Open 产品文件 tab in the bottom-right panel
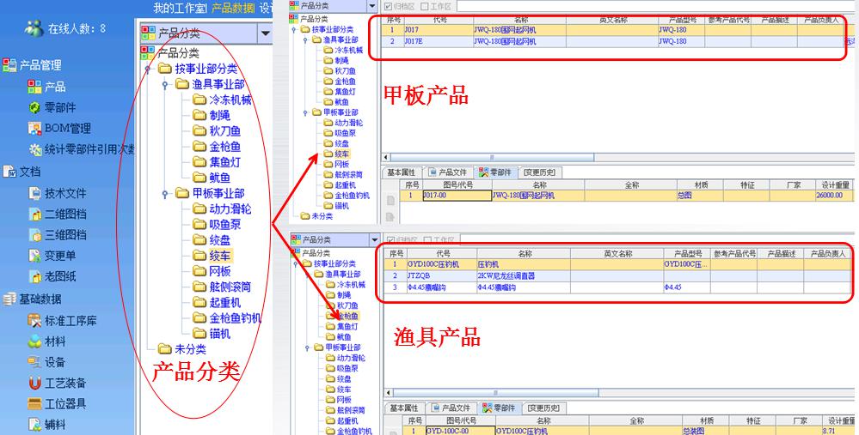This screenshot has width=859, height=435. [451, 408]
